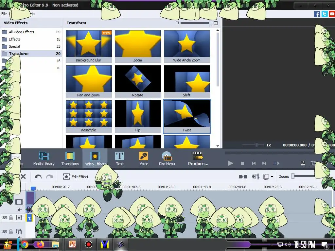The height and width of the screenshot is (251, 335).
Task: Select All Video Effects folder
Action: pyautogui.click(x=31, y=32)
